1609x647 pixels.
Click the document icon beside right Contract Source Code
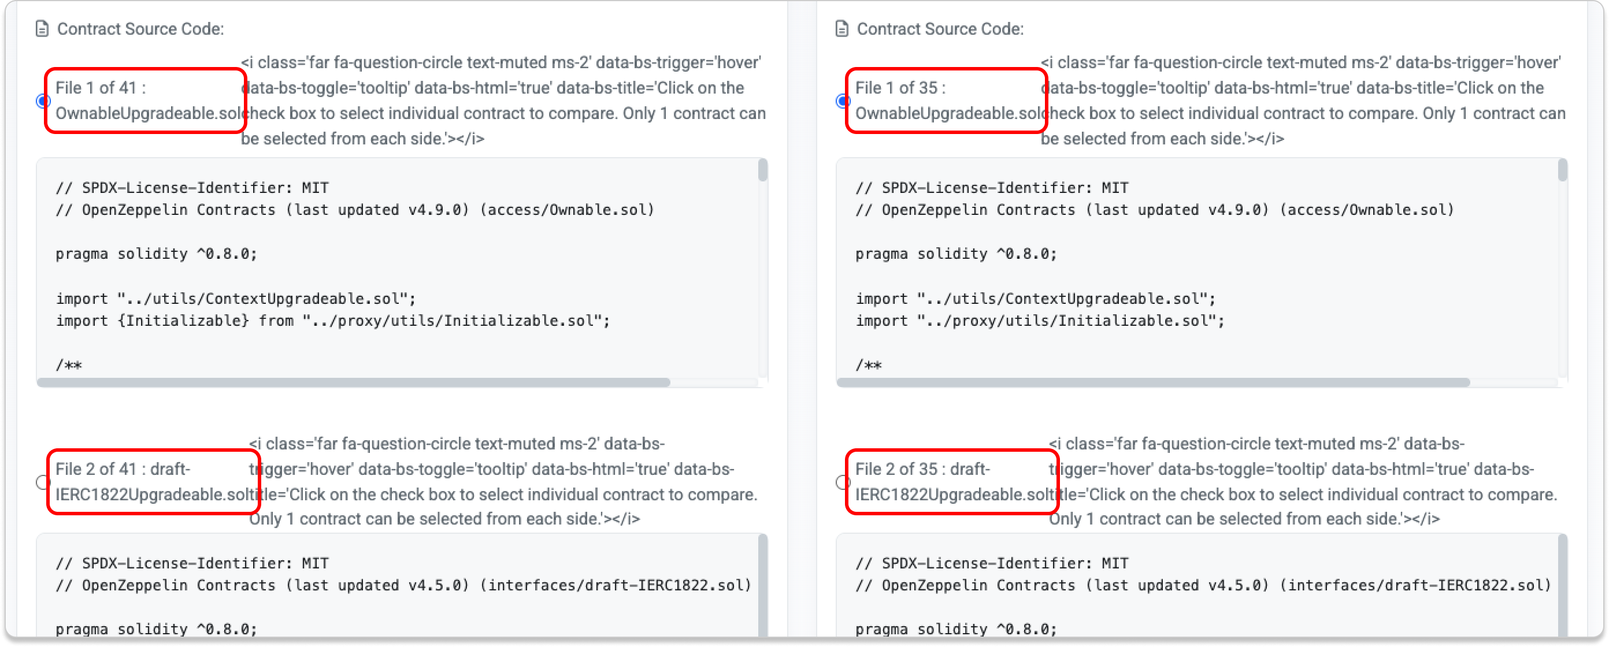click(841, 29)
